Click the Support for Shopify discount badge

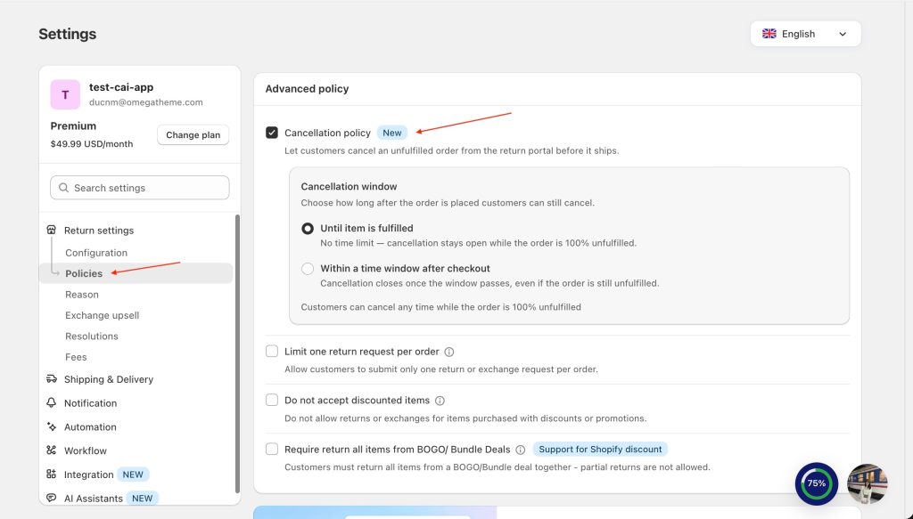(600, 450)
